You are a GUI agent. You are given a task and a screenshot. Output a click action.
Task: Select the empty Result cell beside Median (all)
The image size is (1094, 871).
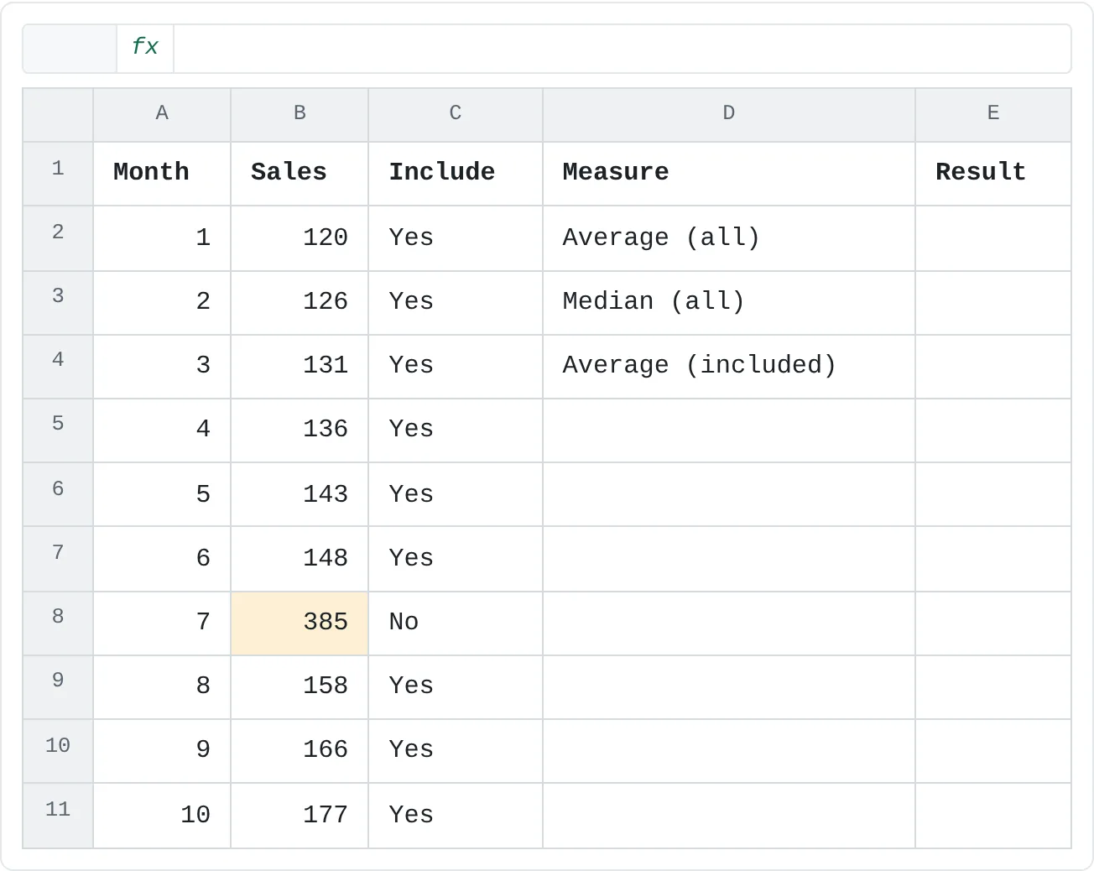[993, 303]
